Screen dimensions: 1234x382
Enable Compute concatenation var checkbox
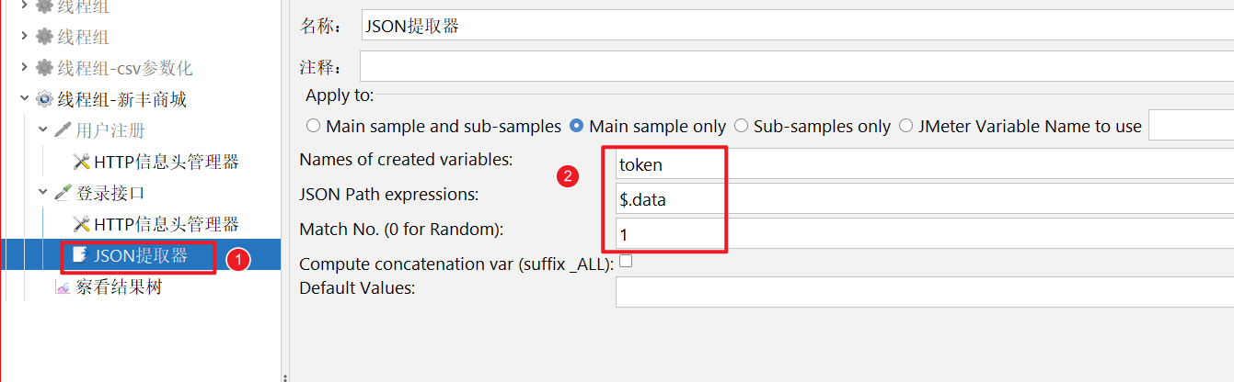pos(626,262)
